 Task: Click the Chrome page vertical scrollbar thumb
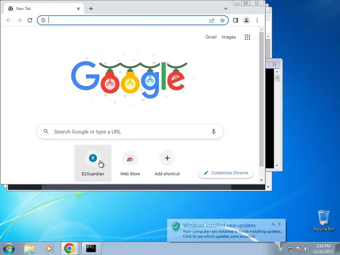point(262,100)
